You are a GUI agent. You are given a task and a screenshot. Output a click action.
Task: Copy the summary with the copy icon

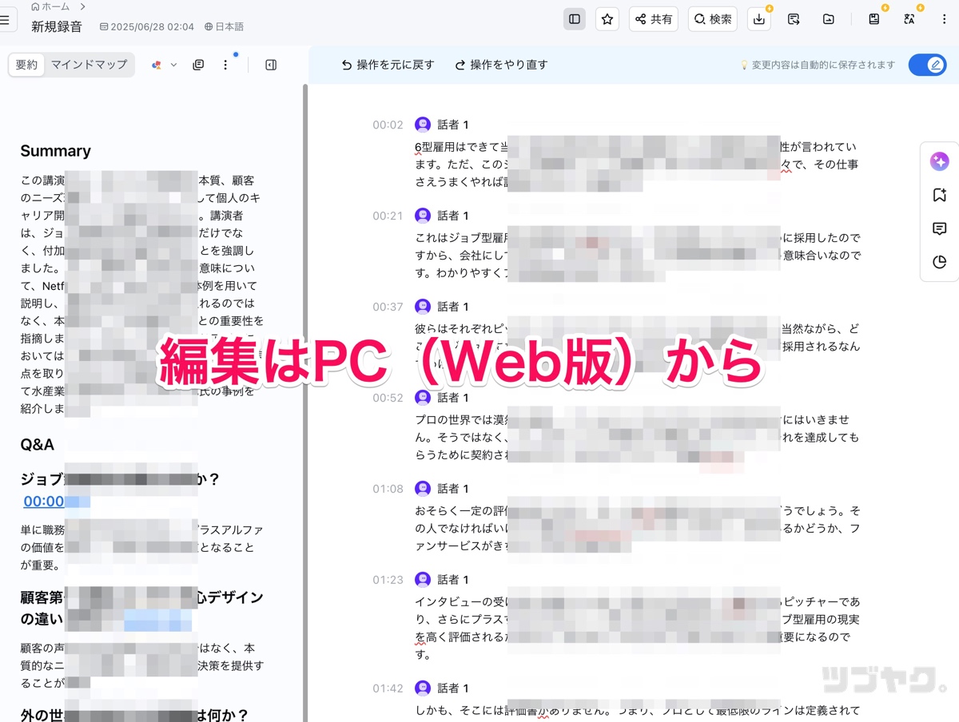(x=198, y=65)
